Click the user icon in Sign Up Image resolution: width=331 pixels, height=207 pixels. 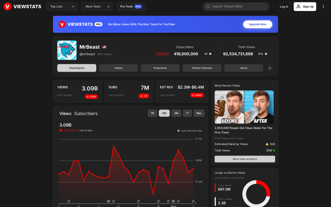click(298, 7)
